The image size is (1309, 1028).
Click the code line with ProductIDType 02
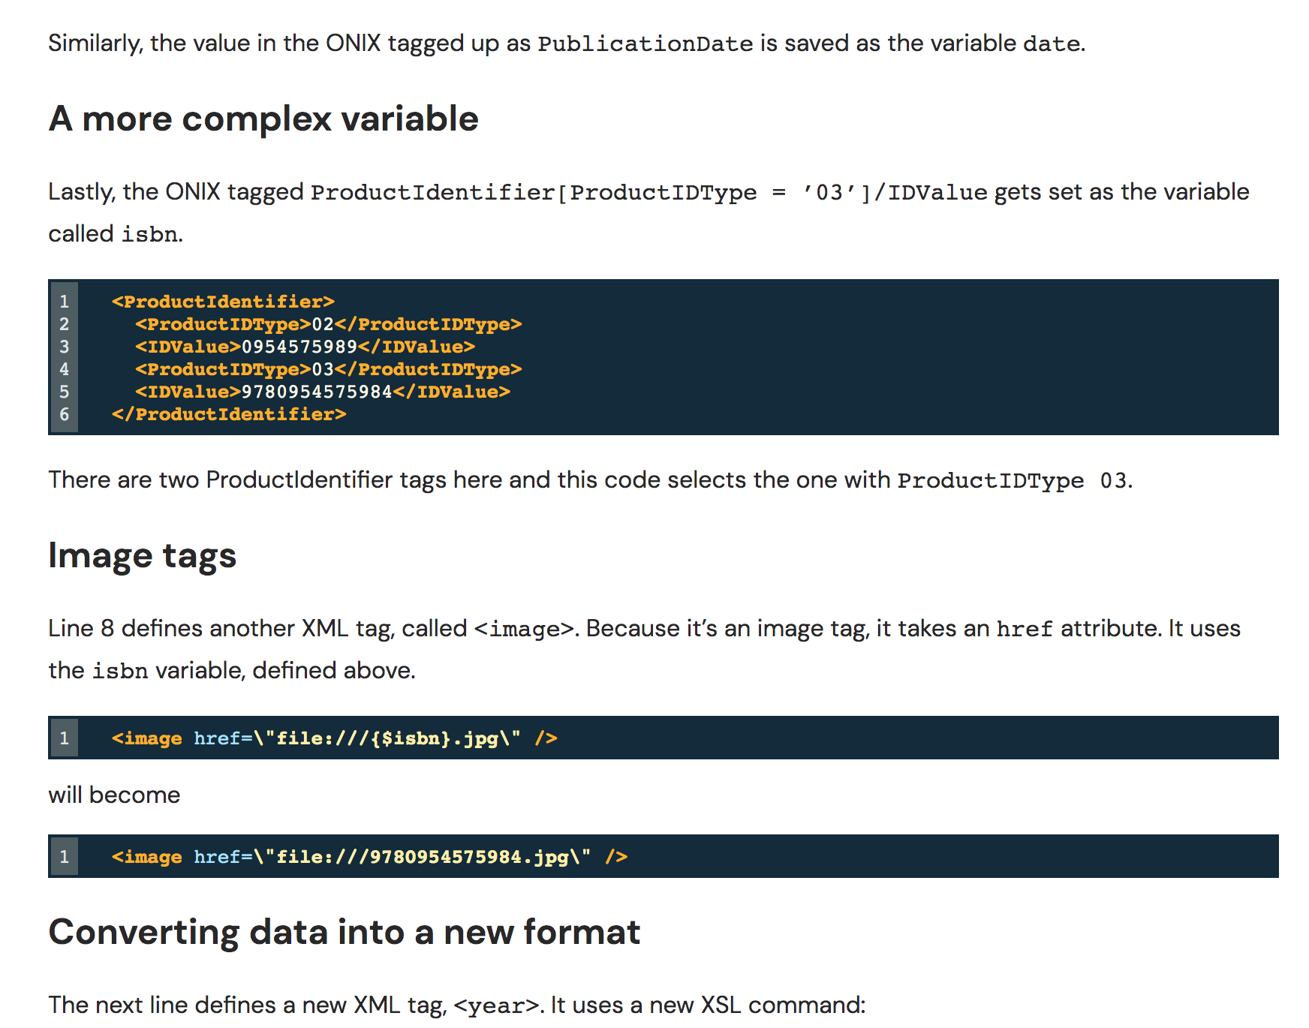pyautogui.click(x=328, y=324)
